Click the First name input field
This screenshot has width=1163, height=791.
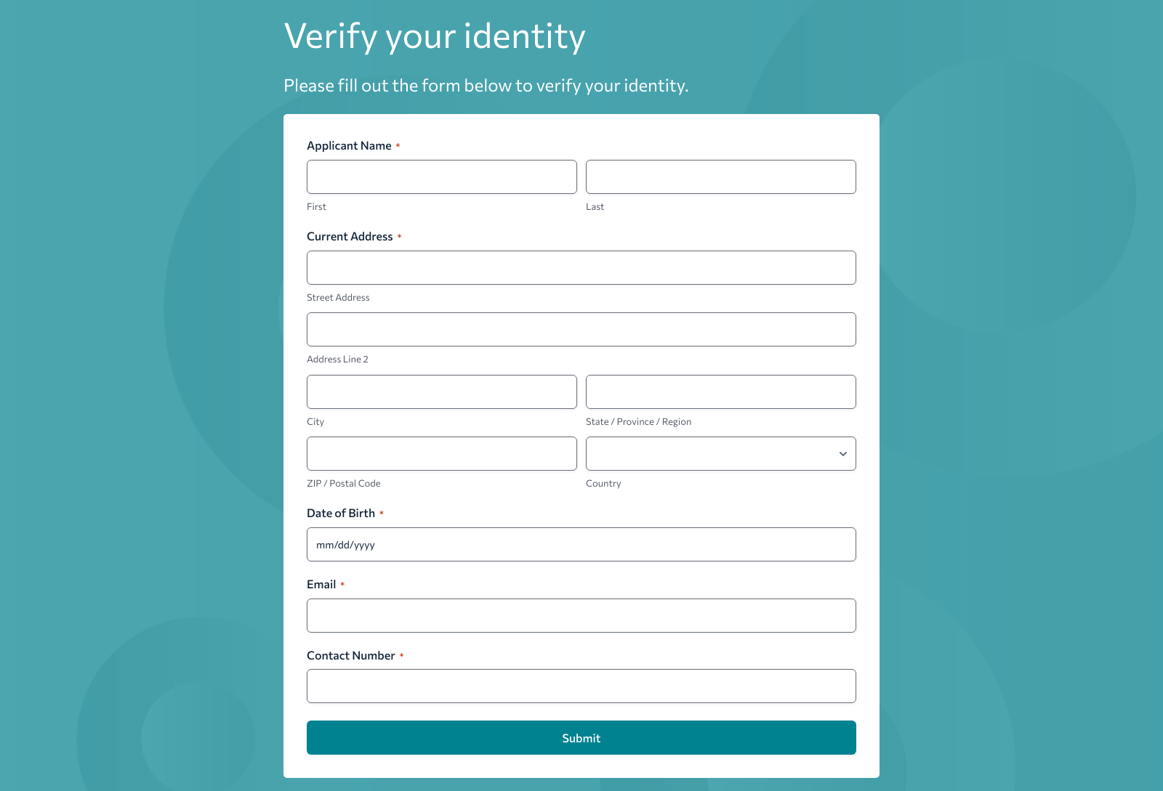tap(441, 177)
